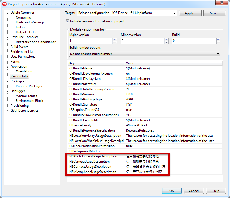The image size is (230, 198).
Task: Click the UIDeviceFamily value iPhone & iPad
Action: 136,125
